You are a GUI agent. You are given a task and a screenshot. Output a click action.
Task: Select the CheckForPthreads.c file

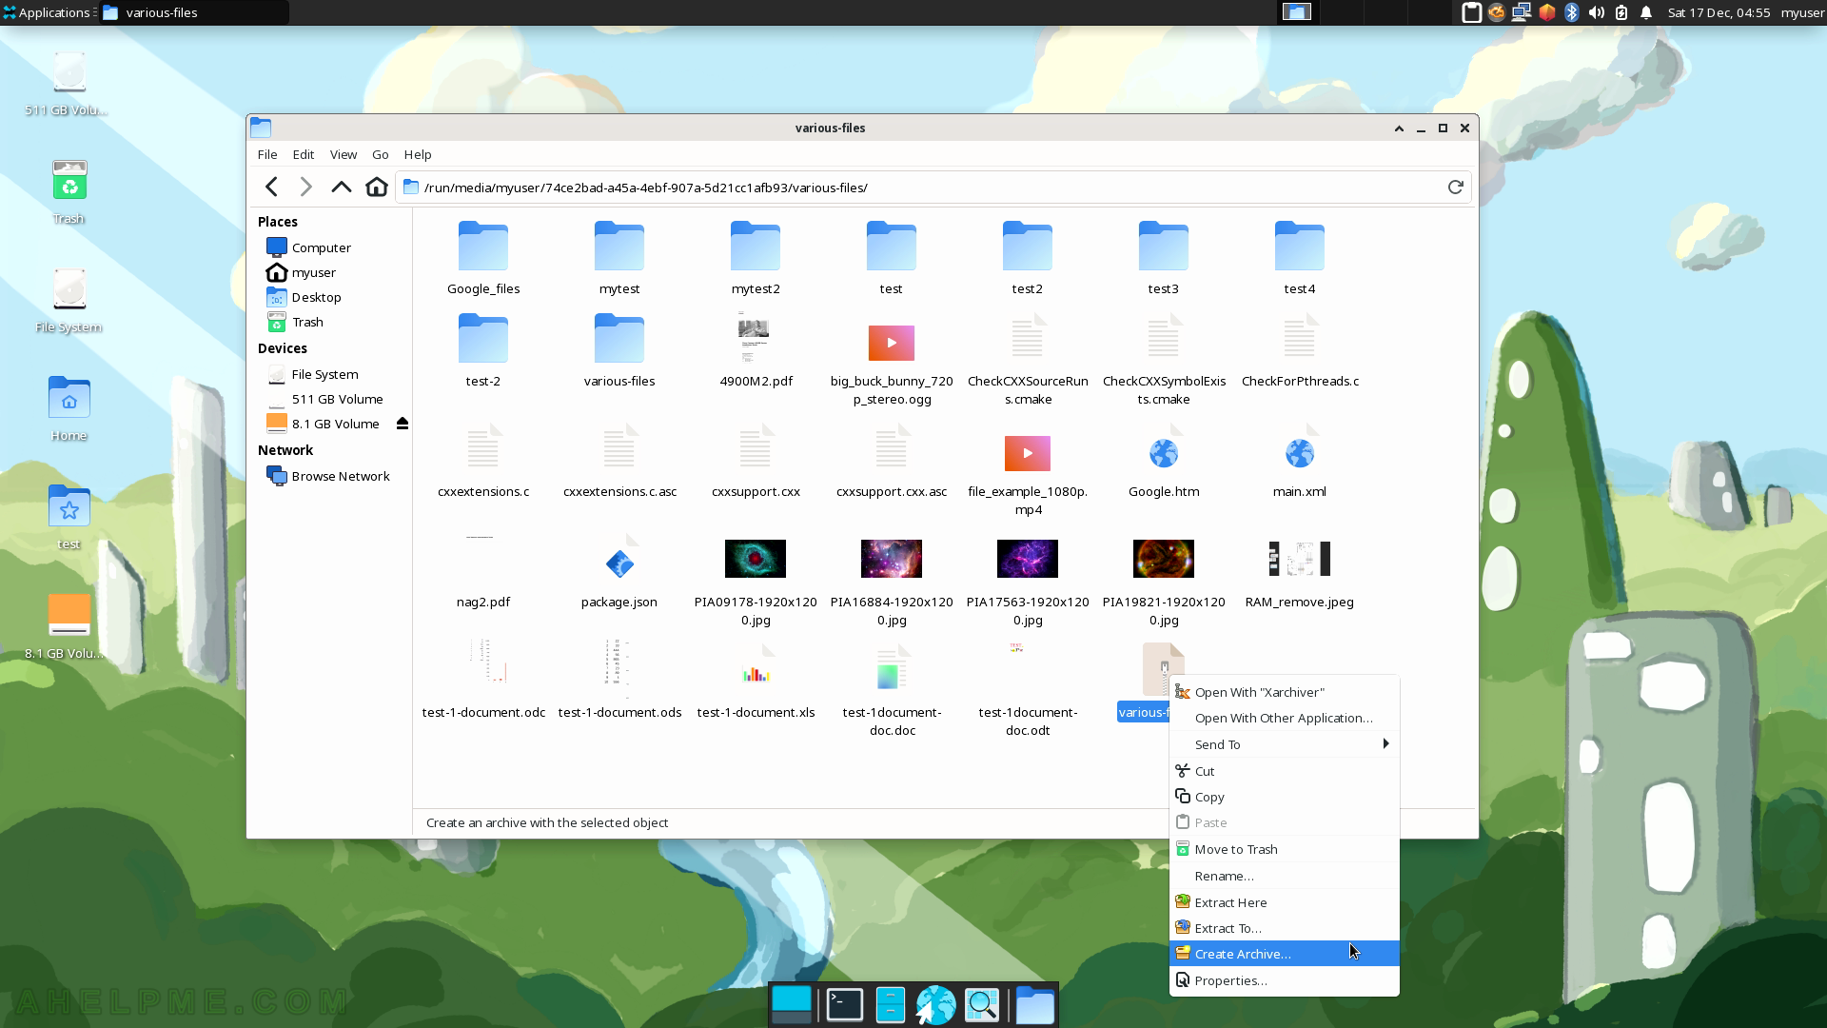coord(1300,350)
